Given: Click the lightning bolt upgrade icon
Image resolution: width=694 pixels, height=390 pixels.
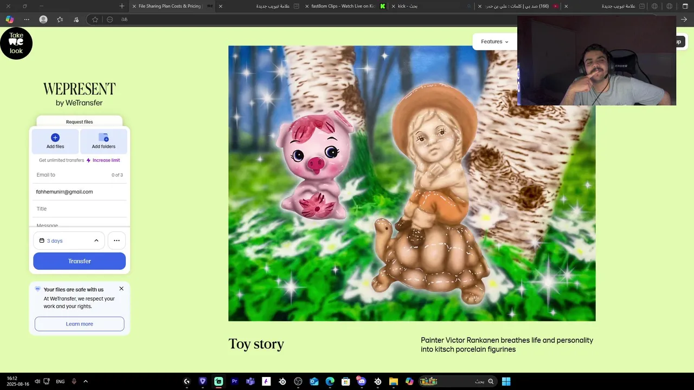Looking at the screenshot, I should (88, 160).
